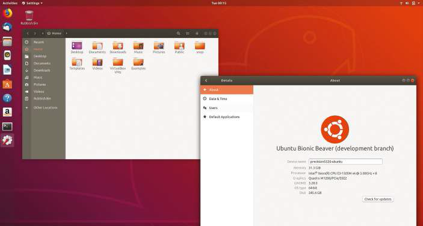The height and width of the screenshot is (226, 423).
Task: Open Ubuntu Software from the dock
Action: click(7, 84)
